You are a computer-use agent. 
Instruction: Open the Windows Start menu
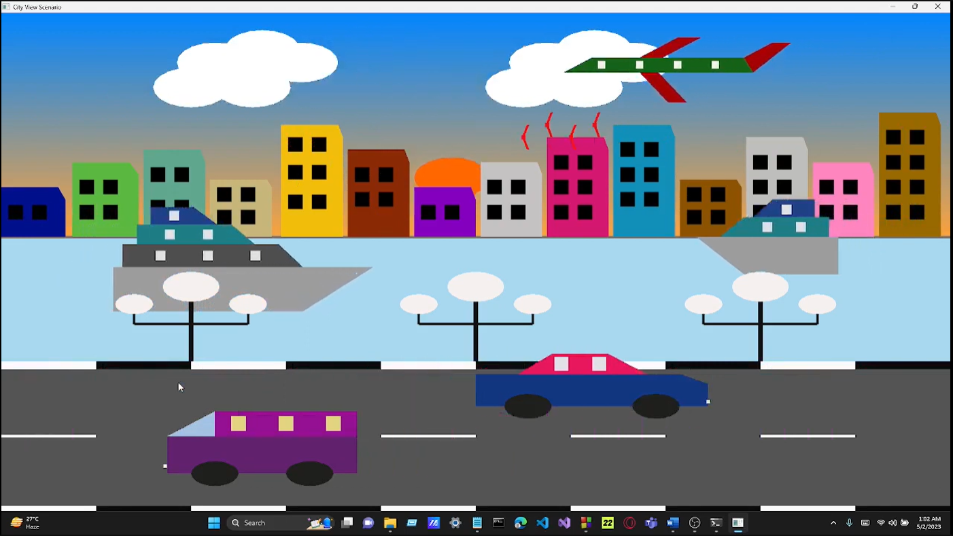pyautogui.click(x=214, y=522)
